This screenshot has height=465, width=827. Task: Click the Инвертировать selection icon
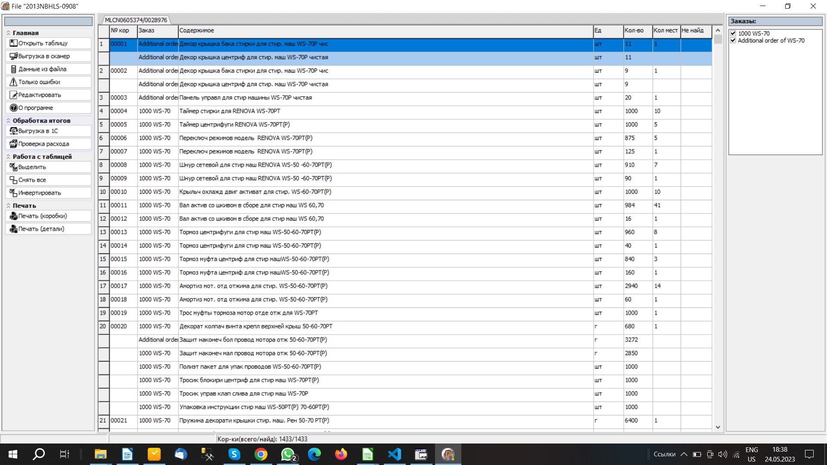13,193
